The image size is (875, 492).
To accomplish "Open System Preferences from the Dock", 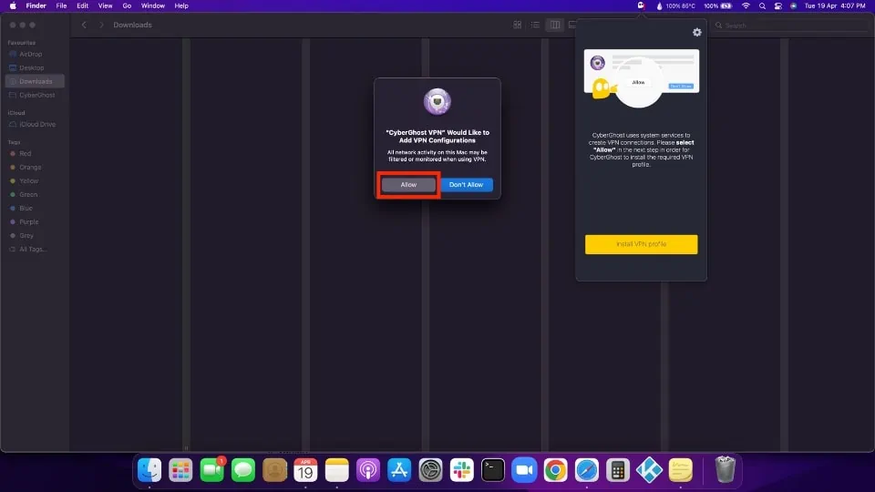I will point(431,470).
